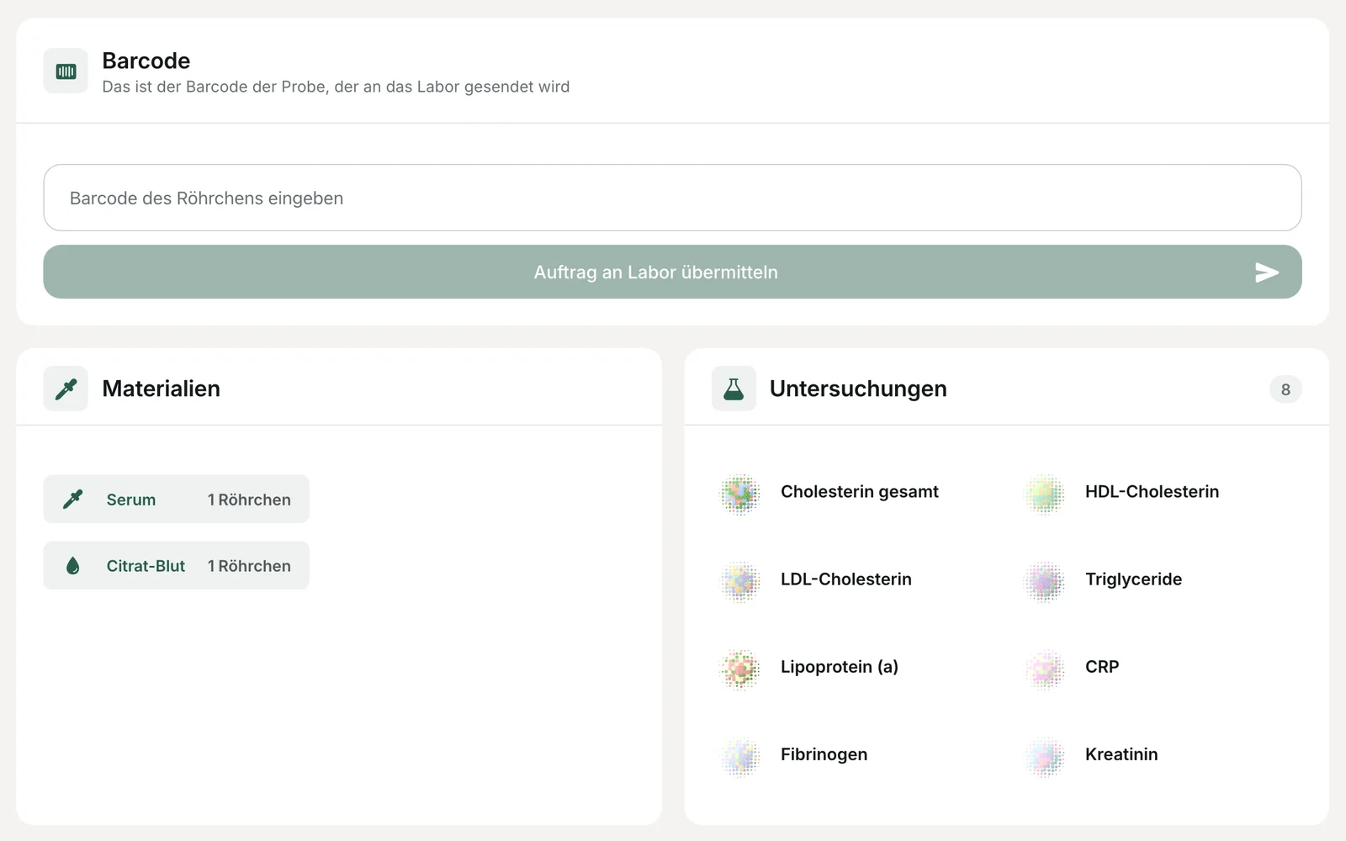Focus the Barcode des Röhrchens eingeben field
The height and width of the screenshot is (841, 1346).
click(672, 198)
